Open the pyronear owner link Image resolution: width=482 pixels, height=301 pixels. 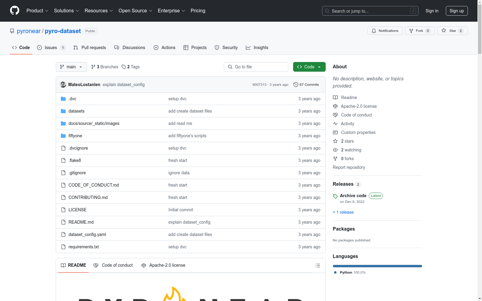click(29, 31)
